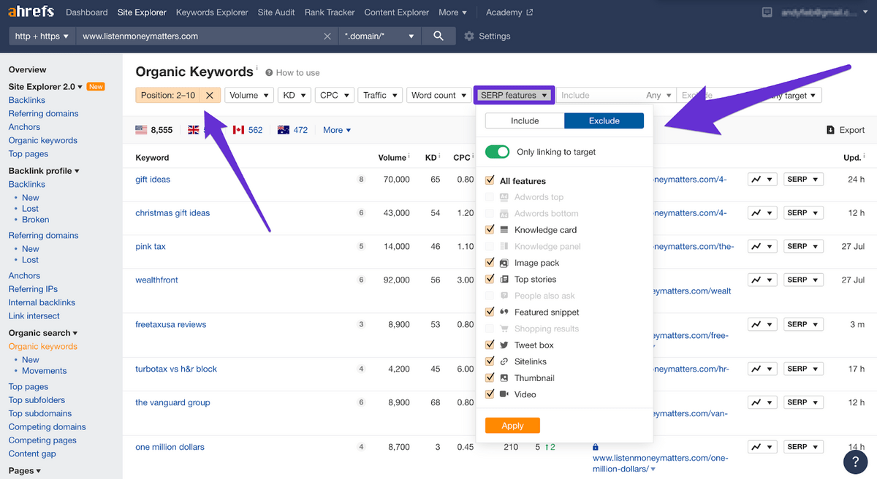The height and width of the screenshot is (479, 877).
Task: Open the Word count filter dropdown
Action: pos(438,95)
